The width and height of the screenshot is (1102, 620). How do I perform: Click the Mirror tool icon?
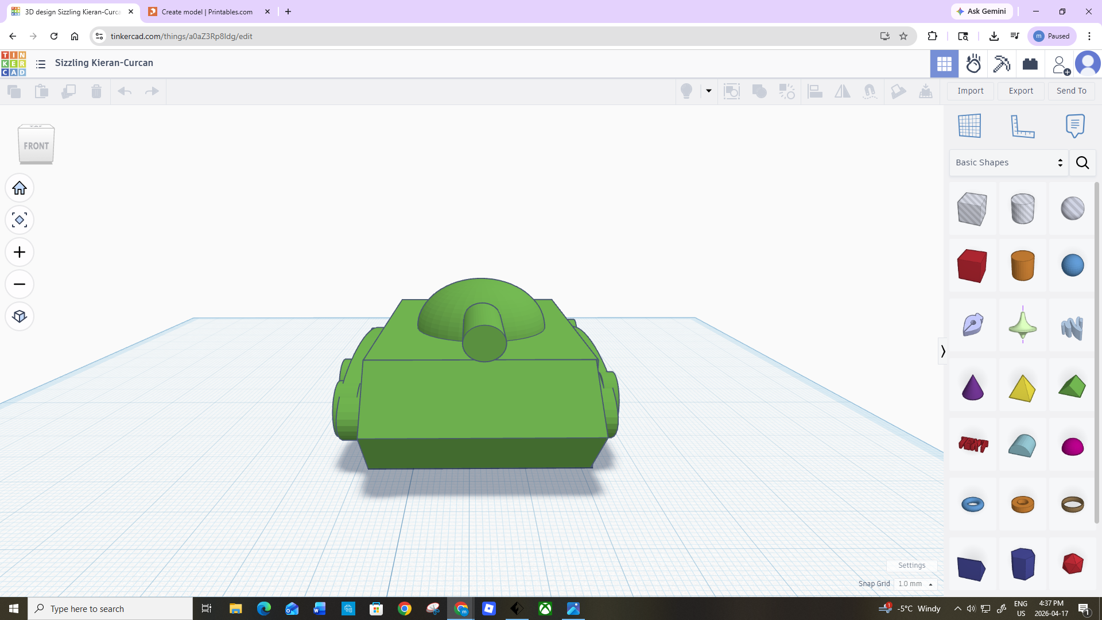[x=843, y=91]
